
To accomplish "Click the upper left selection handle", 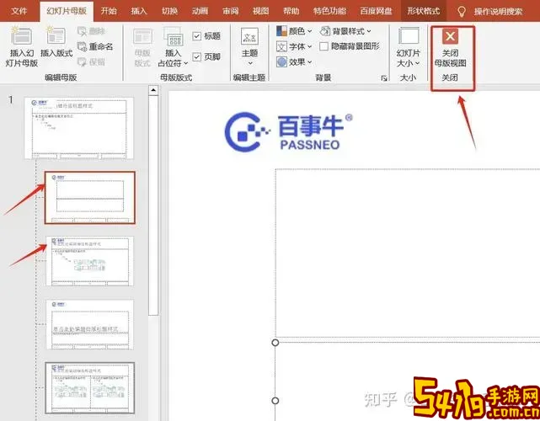I will (x=275, y=343).
